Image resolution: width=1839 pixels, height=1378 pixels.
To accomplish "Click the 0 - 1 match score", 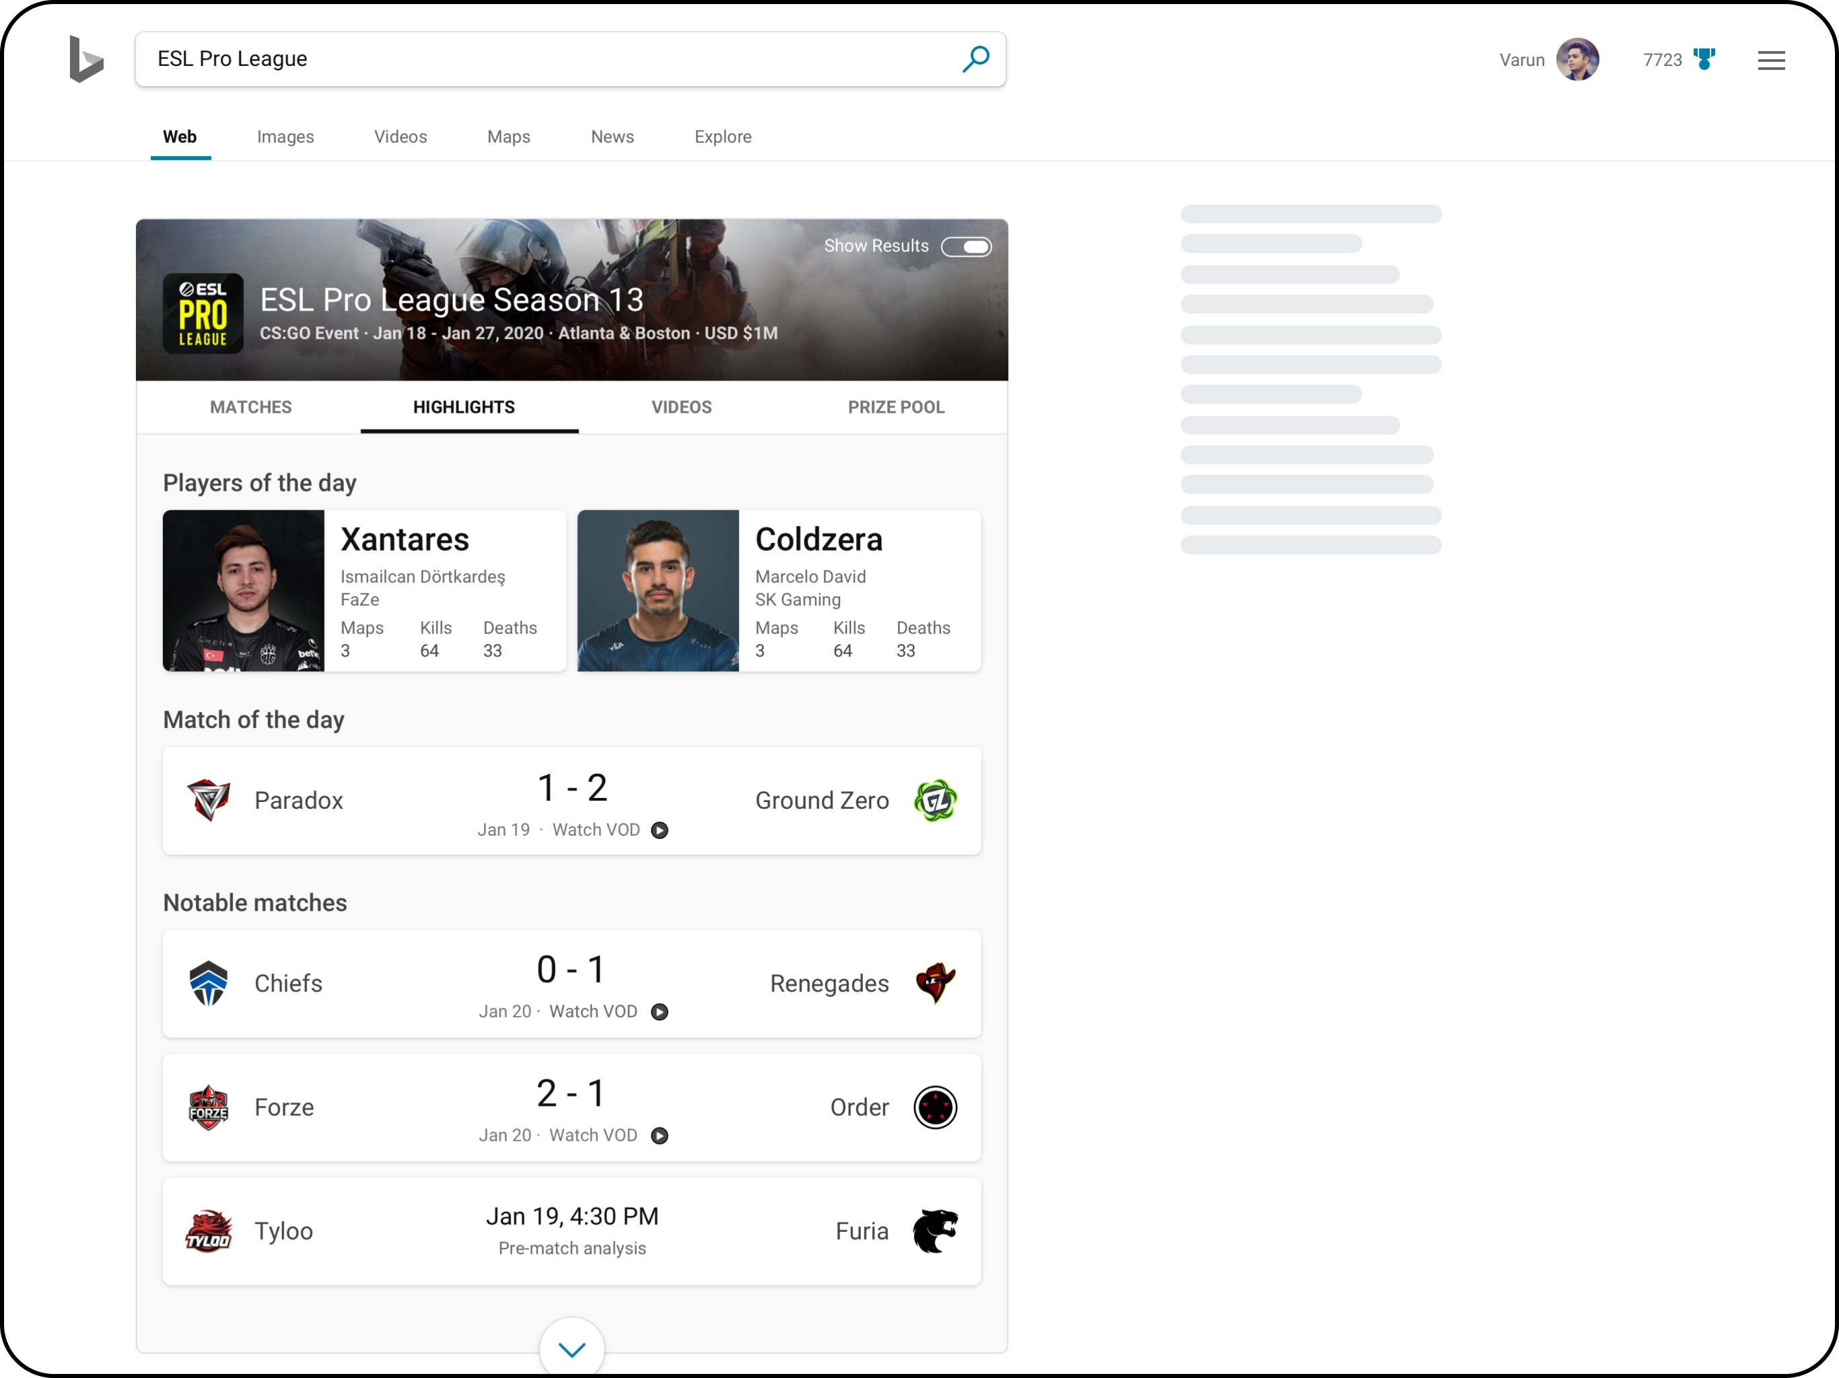I will 572,970.
